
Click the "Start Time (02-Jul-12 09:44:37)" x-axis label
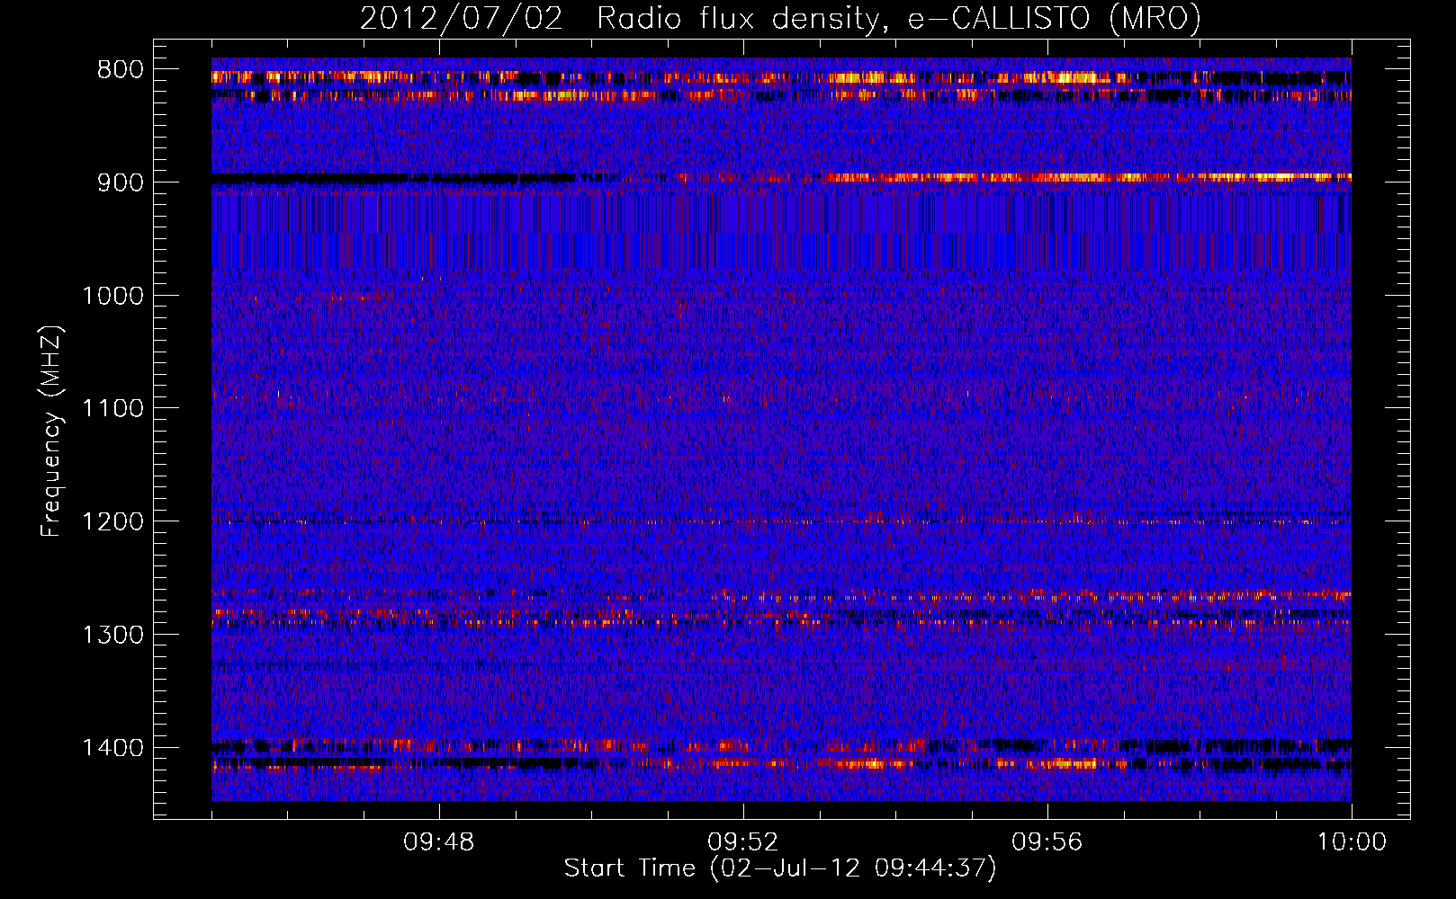click(780, 868)
